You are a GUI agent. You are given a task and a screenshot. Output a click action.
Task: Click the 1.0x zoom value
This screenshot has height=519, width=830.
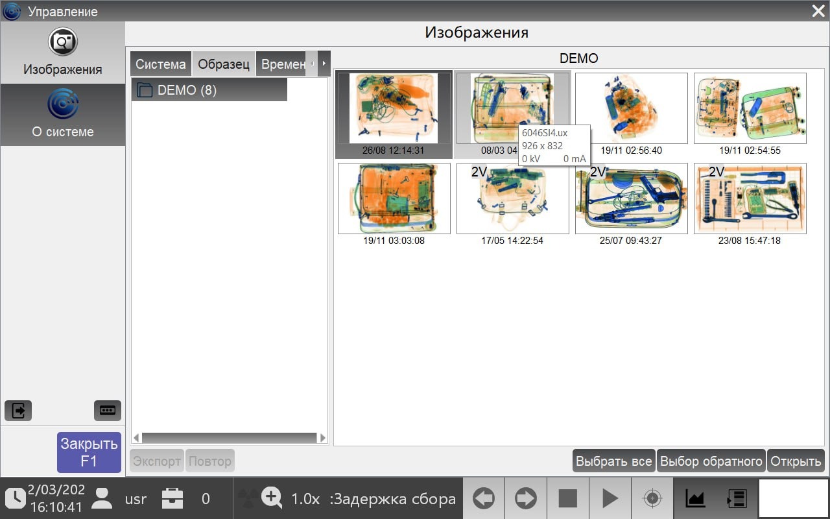click(305, 499)
